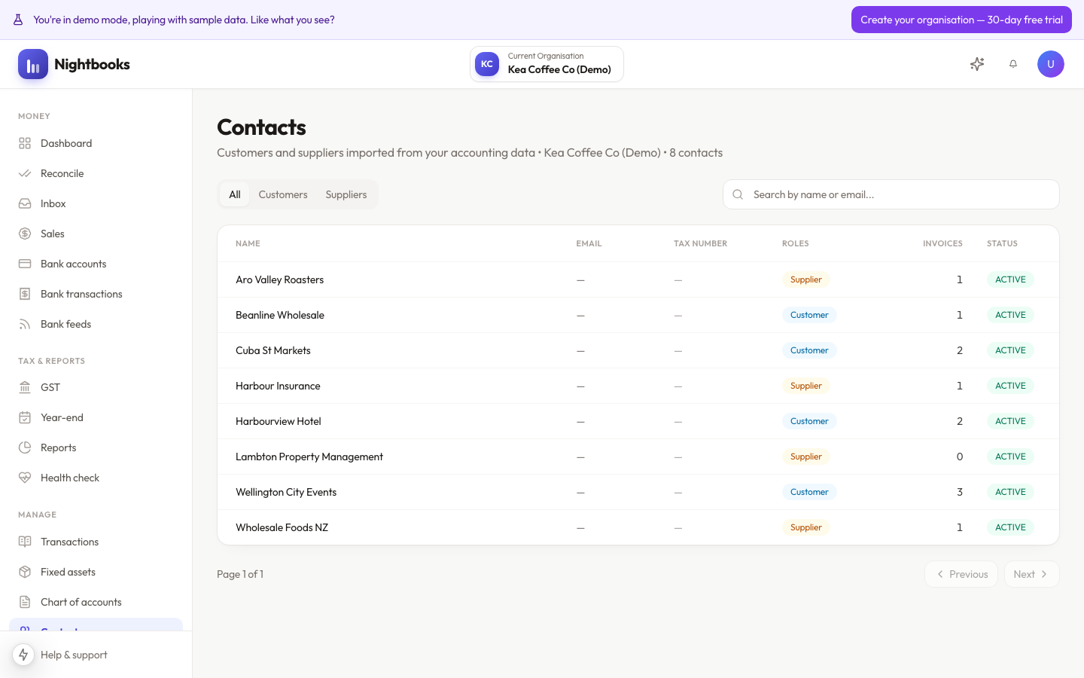Open the Beanline Wholesale contact
The image size is (1084, 678).
pos(638,315)
